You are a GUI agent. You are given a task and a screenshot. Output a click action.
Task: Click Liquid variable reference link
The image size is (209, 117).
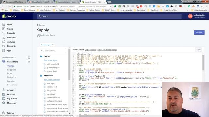(x=107, y=50)
